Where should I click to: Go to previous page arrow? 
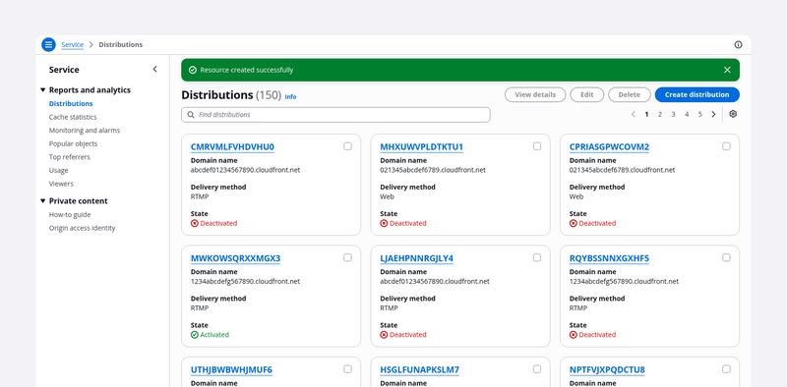[634, 114]
